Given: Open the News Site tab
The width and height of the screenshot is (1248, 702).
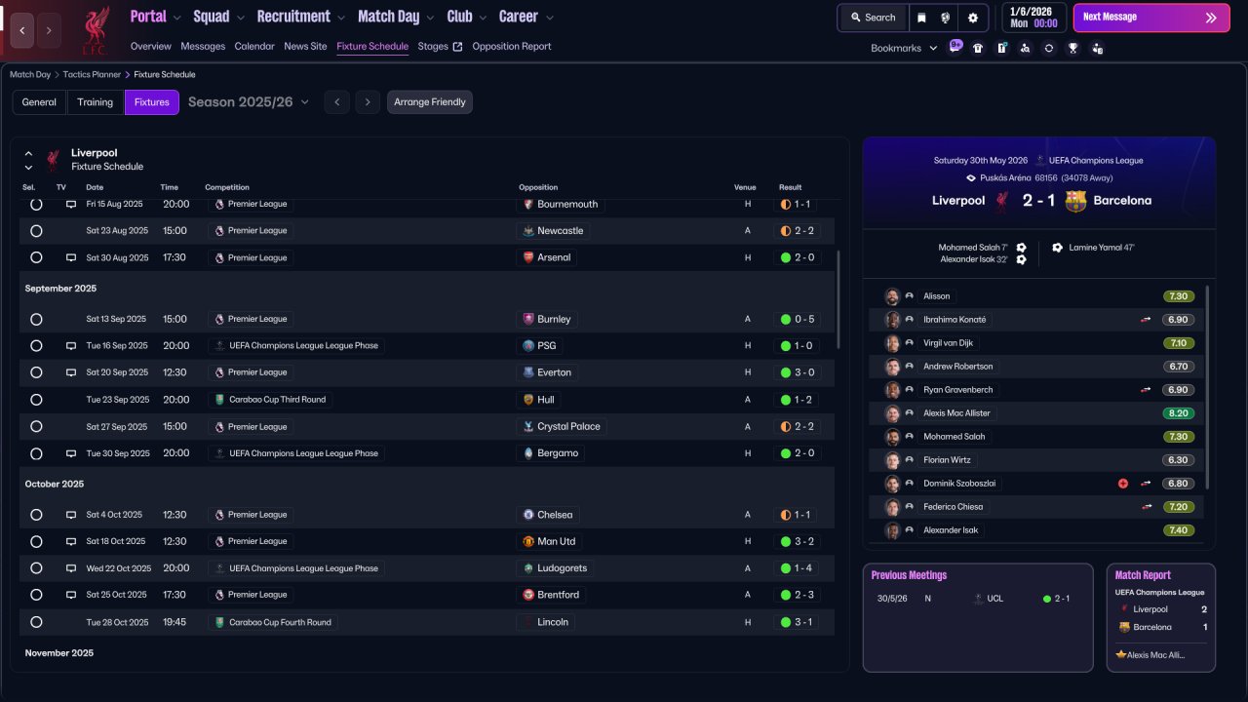Looking at the screenshot, I should click(x=305, y=47).
